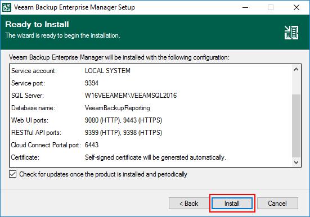Image resolution: width=310 pixels, height=217 pixels.
Task: Click the scroll up arrow in configuration list
Action: coord(296,69)
